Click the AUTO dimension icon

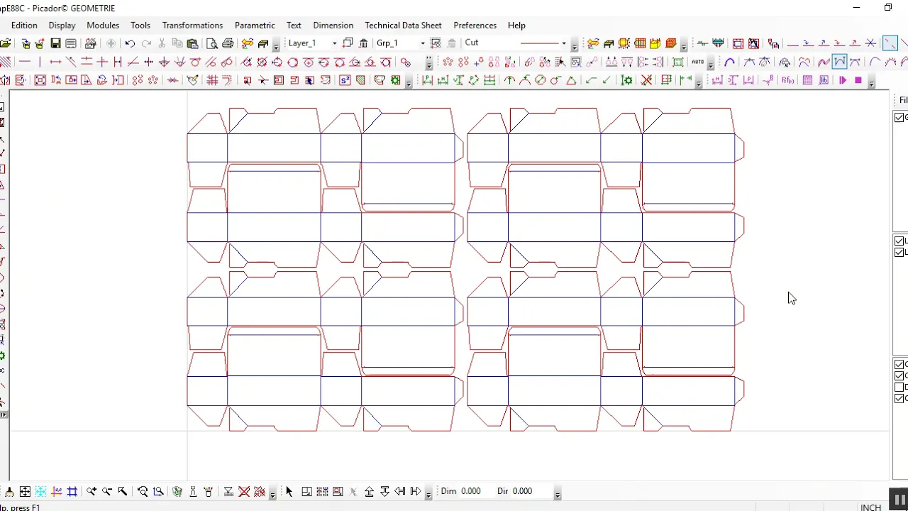[698, 62]
